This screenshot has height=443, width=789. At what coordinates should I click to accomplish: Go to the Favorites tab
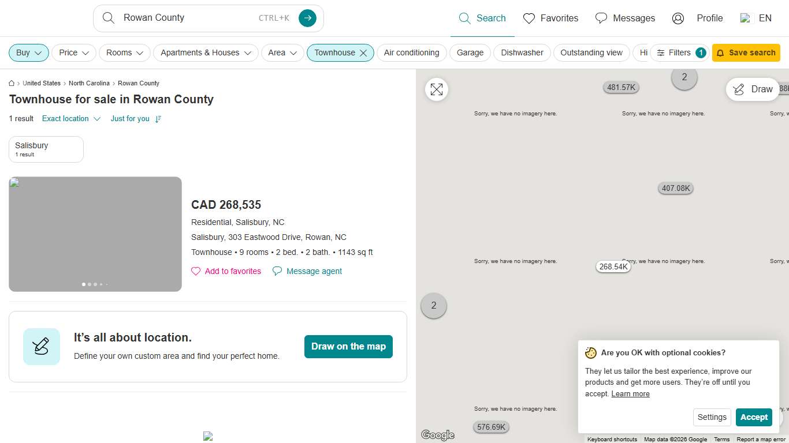(550, 18)
